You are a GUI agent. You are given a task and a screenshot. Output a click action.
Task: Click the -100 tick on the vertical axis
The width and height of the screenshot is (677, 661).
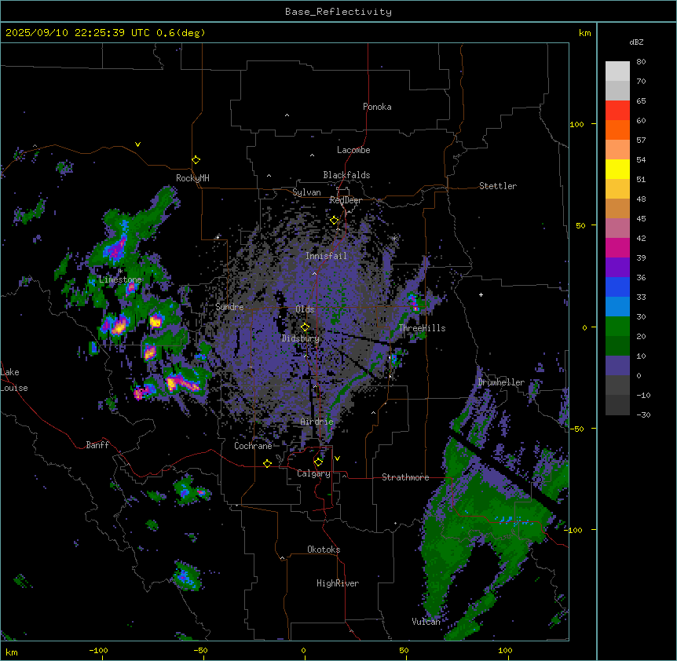click(575, 530)
